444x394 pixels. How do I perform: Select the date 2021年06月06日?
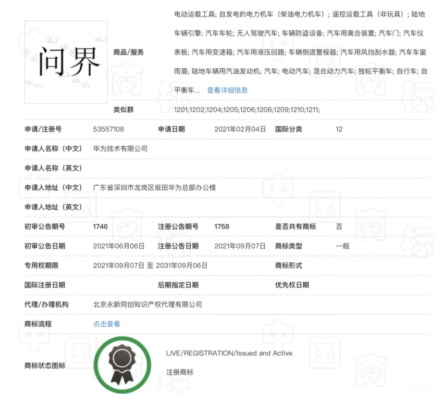[x=119, y=246]
